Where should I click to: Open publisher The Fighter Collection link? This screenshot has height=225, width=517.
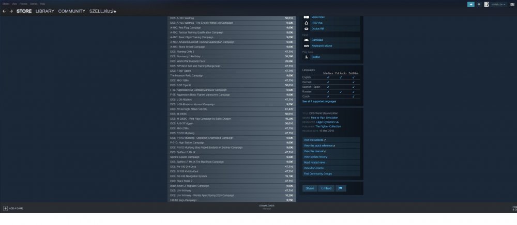click(328, 126)
